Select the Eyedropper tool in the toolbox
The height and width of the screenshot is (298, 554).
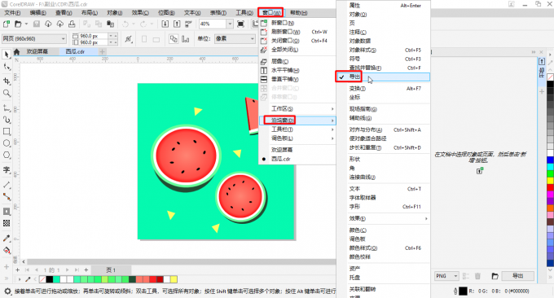[7, 239]
